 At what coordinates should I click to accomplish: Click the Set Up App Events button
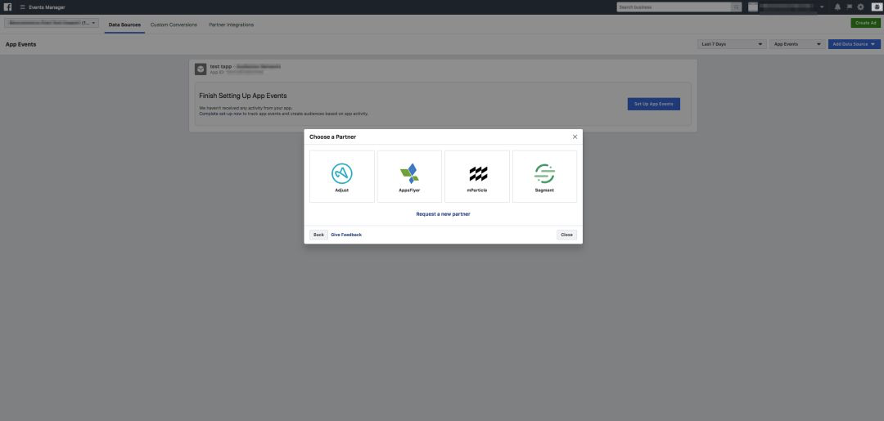click(x=653, y=104)
